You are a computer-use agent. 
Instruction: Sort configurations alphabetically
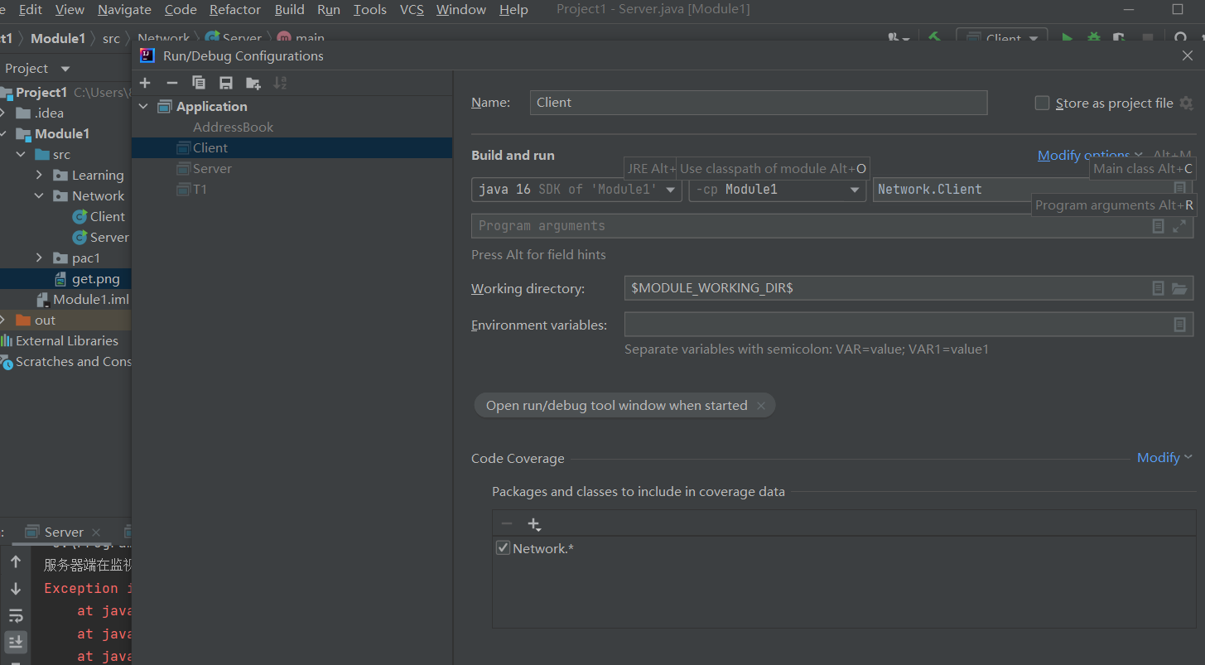(x=279, y=83)
